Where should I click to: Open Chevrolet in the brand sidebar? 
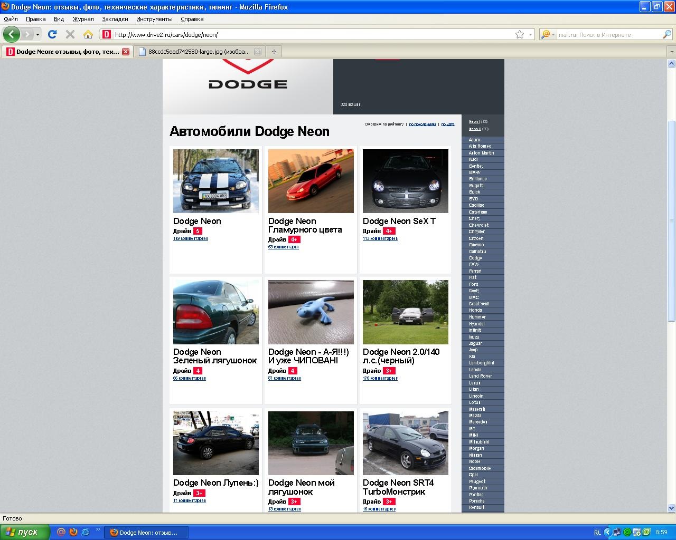click(478, 225)
